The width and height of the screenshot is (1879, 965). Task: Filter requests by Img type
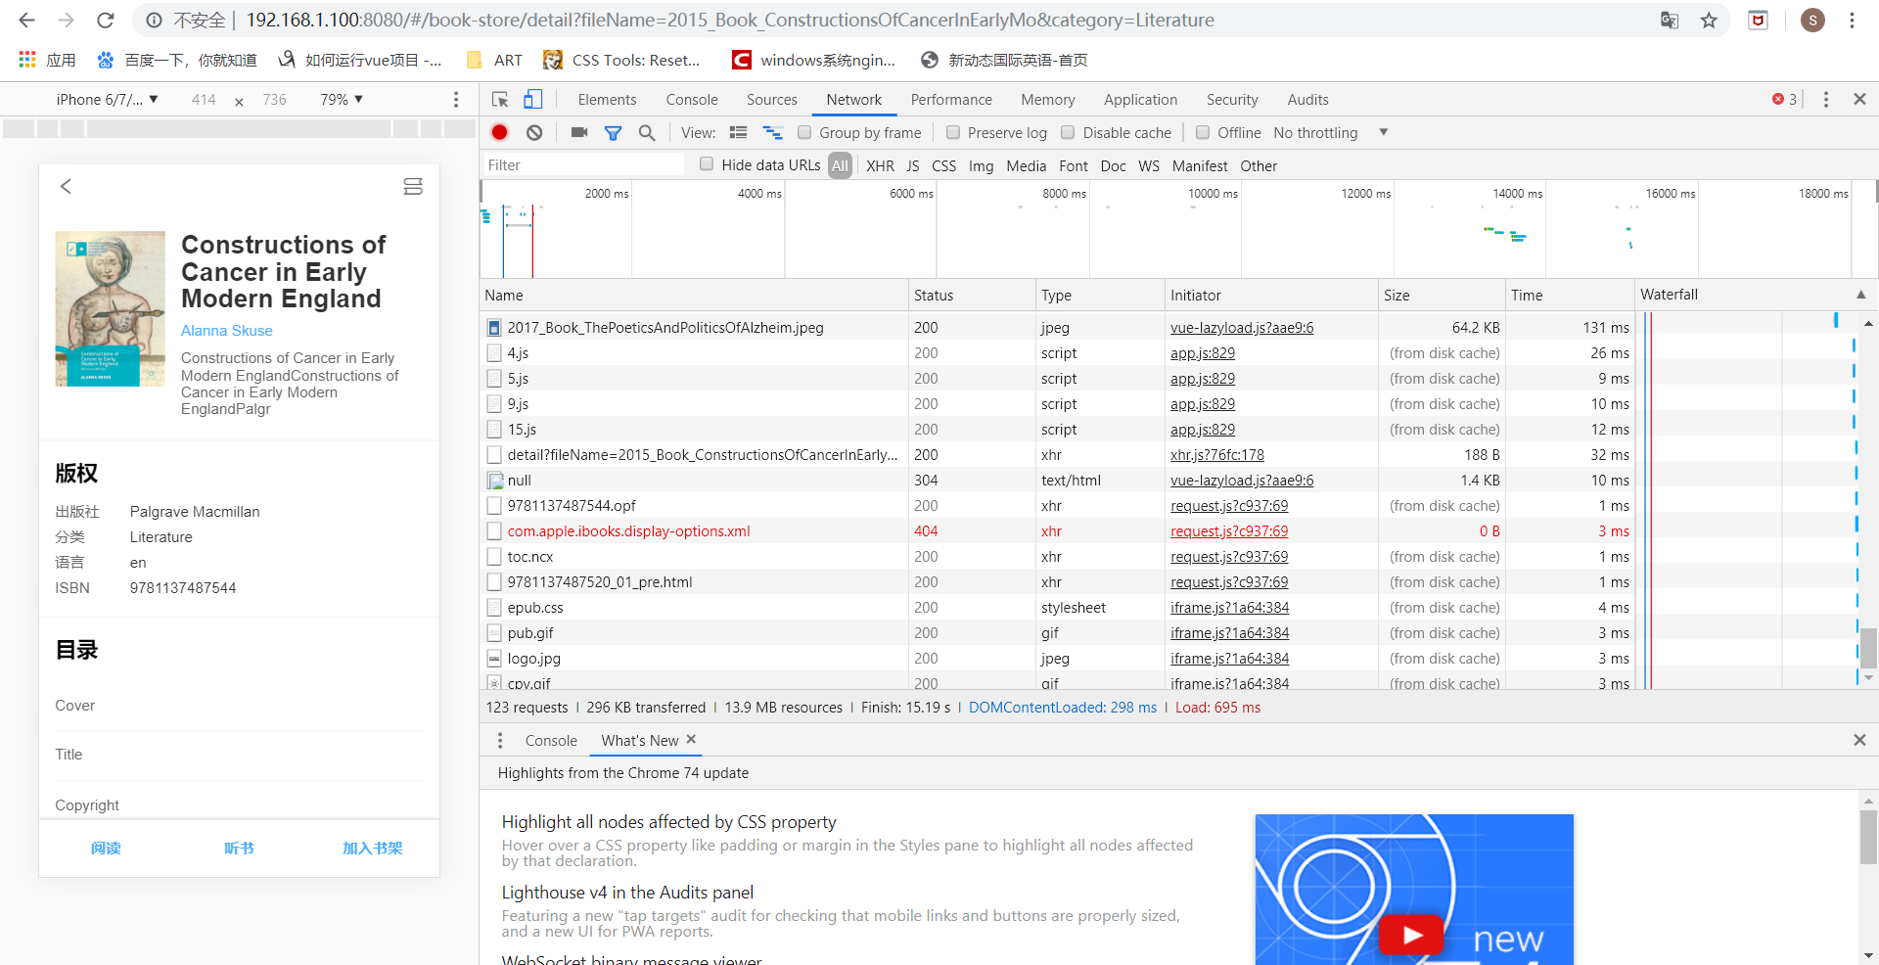(x=981, y=165)
